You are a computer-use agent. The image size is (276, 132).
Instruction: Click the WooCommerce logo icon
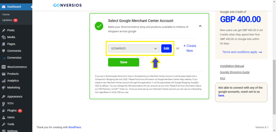coord(4,67)
